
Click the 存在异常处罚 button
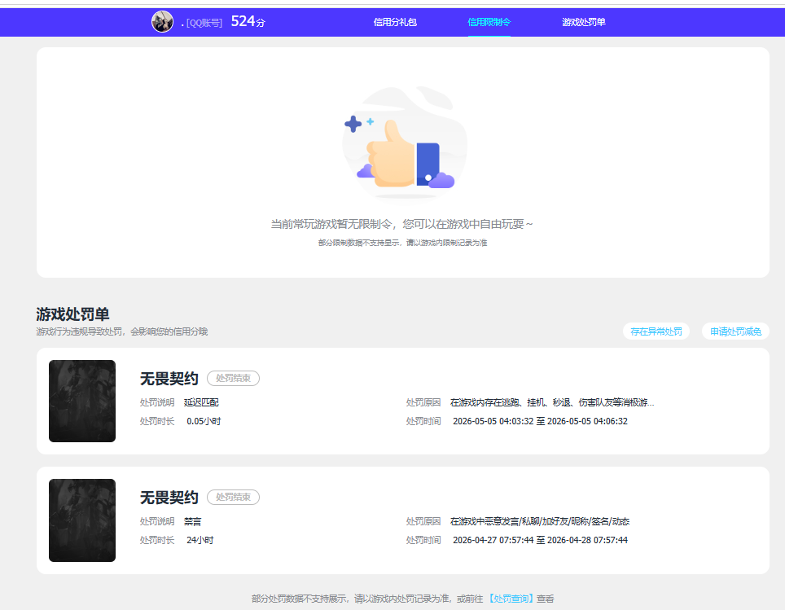tap(656, 331)
